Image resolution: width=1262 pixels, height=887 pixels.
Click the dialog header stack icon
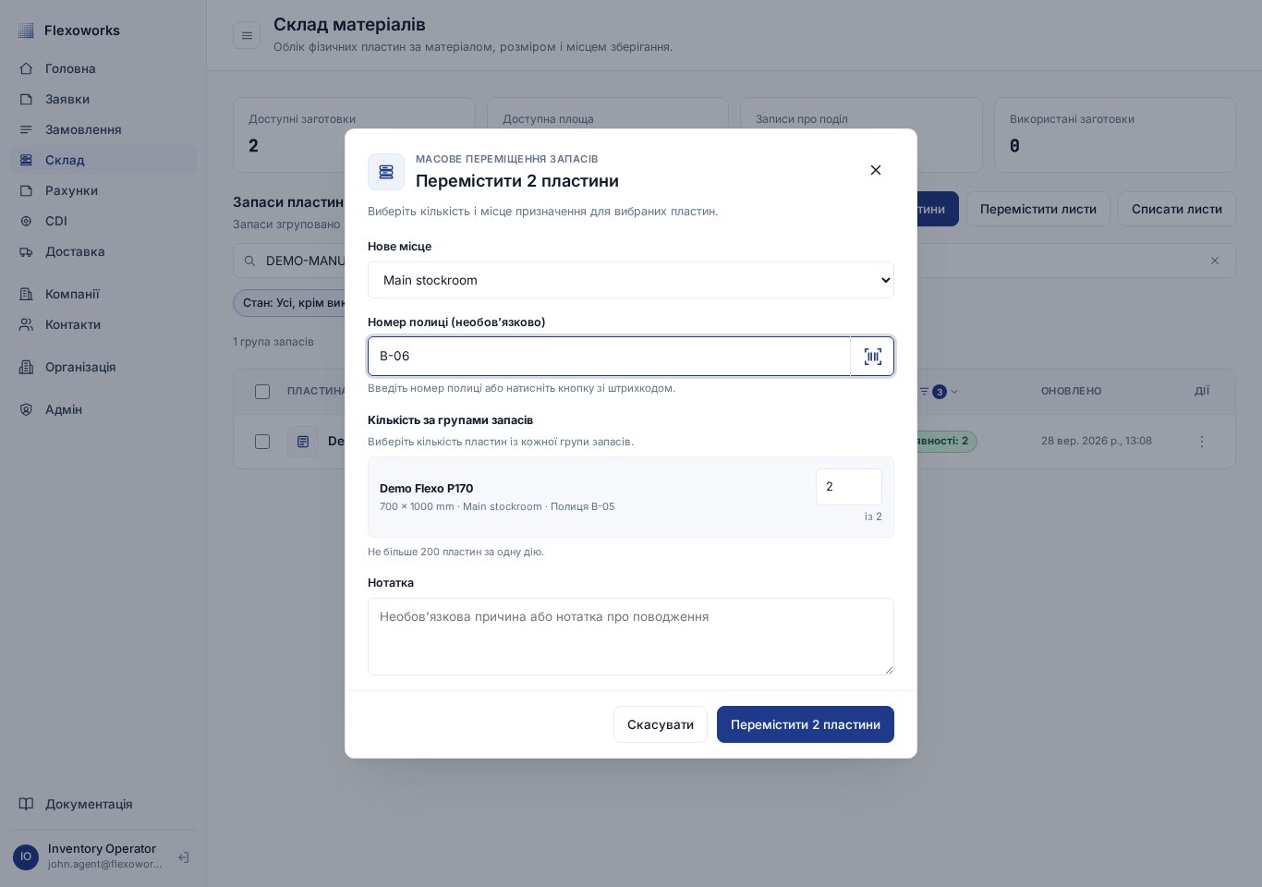386,172
